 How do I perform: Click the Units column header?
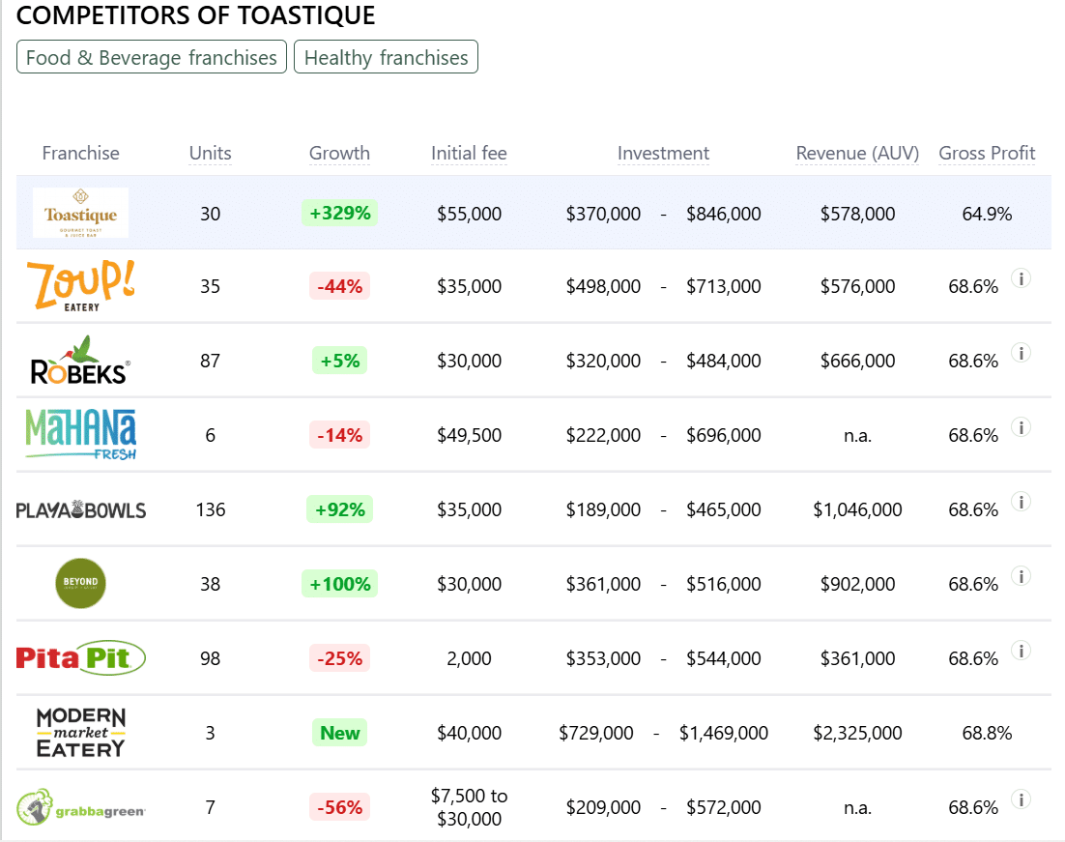click(211, 154)
